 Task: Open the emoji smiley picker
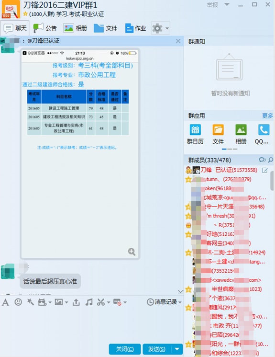[x=18, y=302]
